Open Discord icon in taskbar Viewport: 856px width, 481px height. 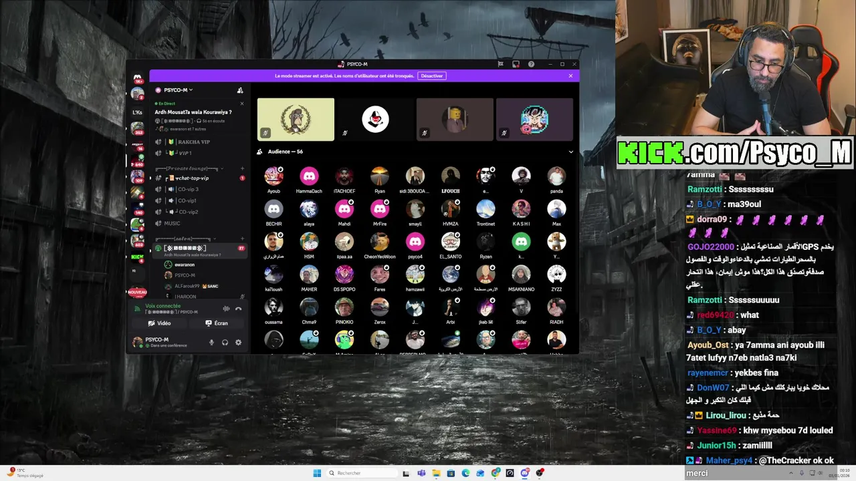525,473
